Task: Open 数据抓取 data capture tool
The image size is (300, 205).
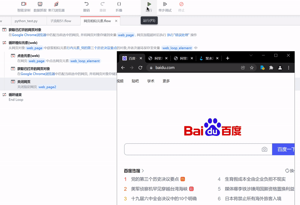Action: coord(40,7)
